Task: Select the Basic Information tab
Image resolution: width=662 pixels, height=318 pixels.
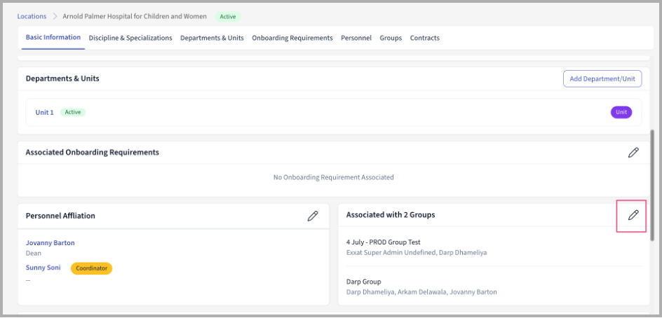Action: point(53,38)
